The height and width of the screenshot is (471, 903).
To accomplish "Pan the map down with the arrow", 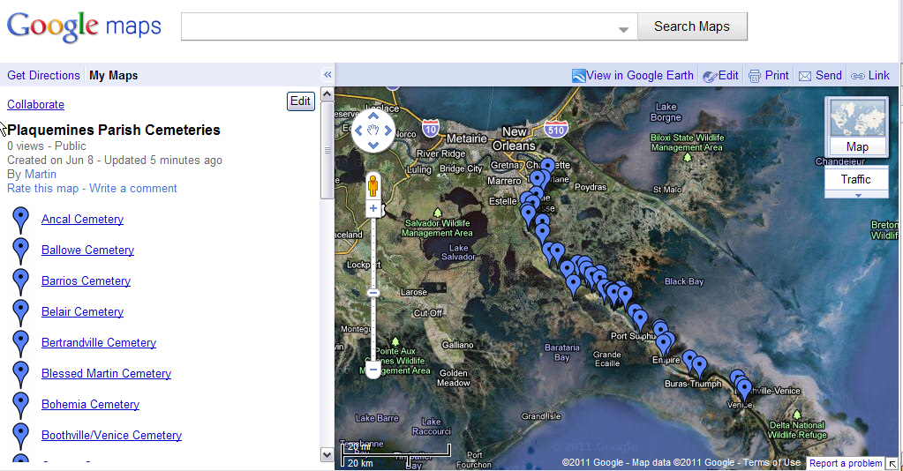I will coord(373,146).
